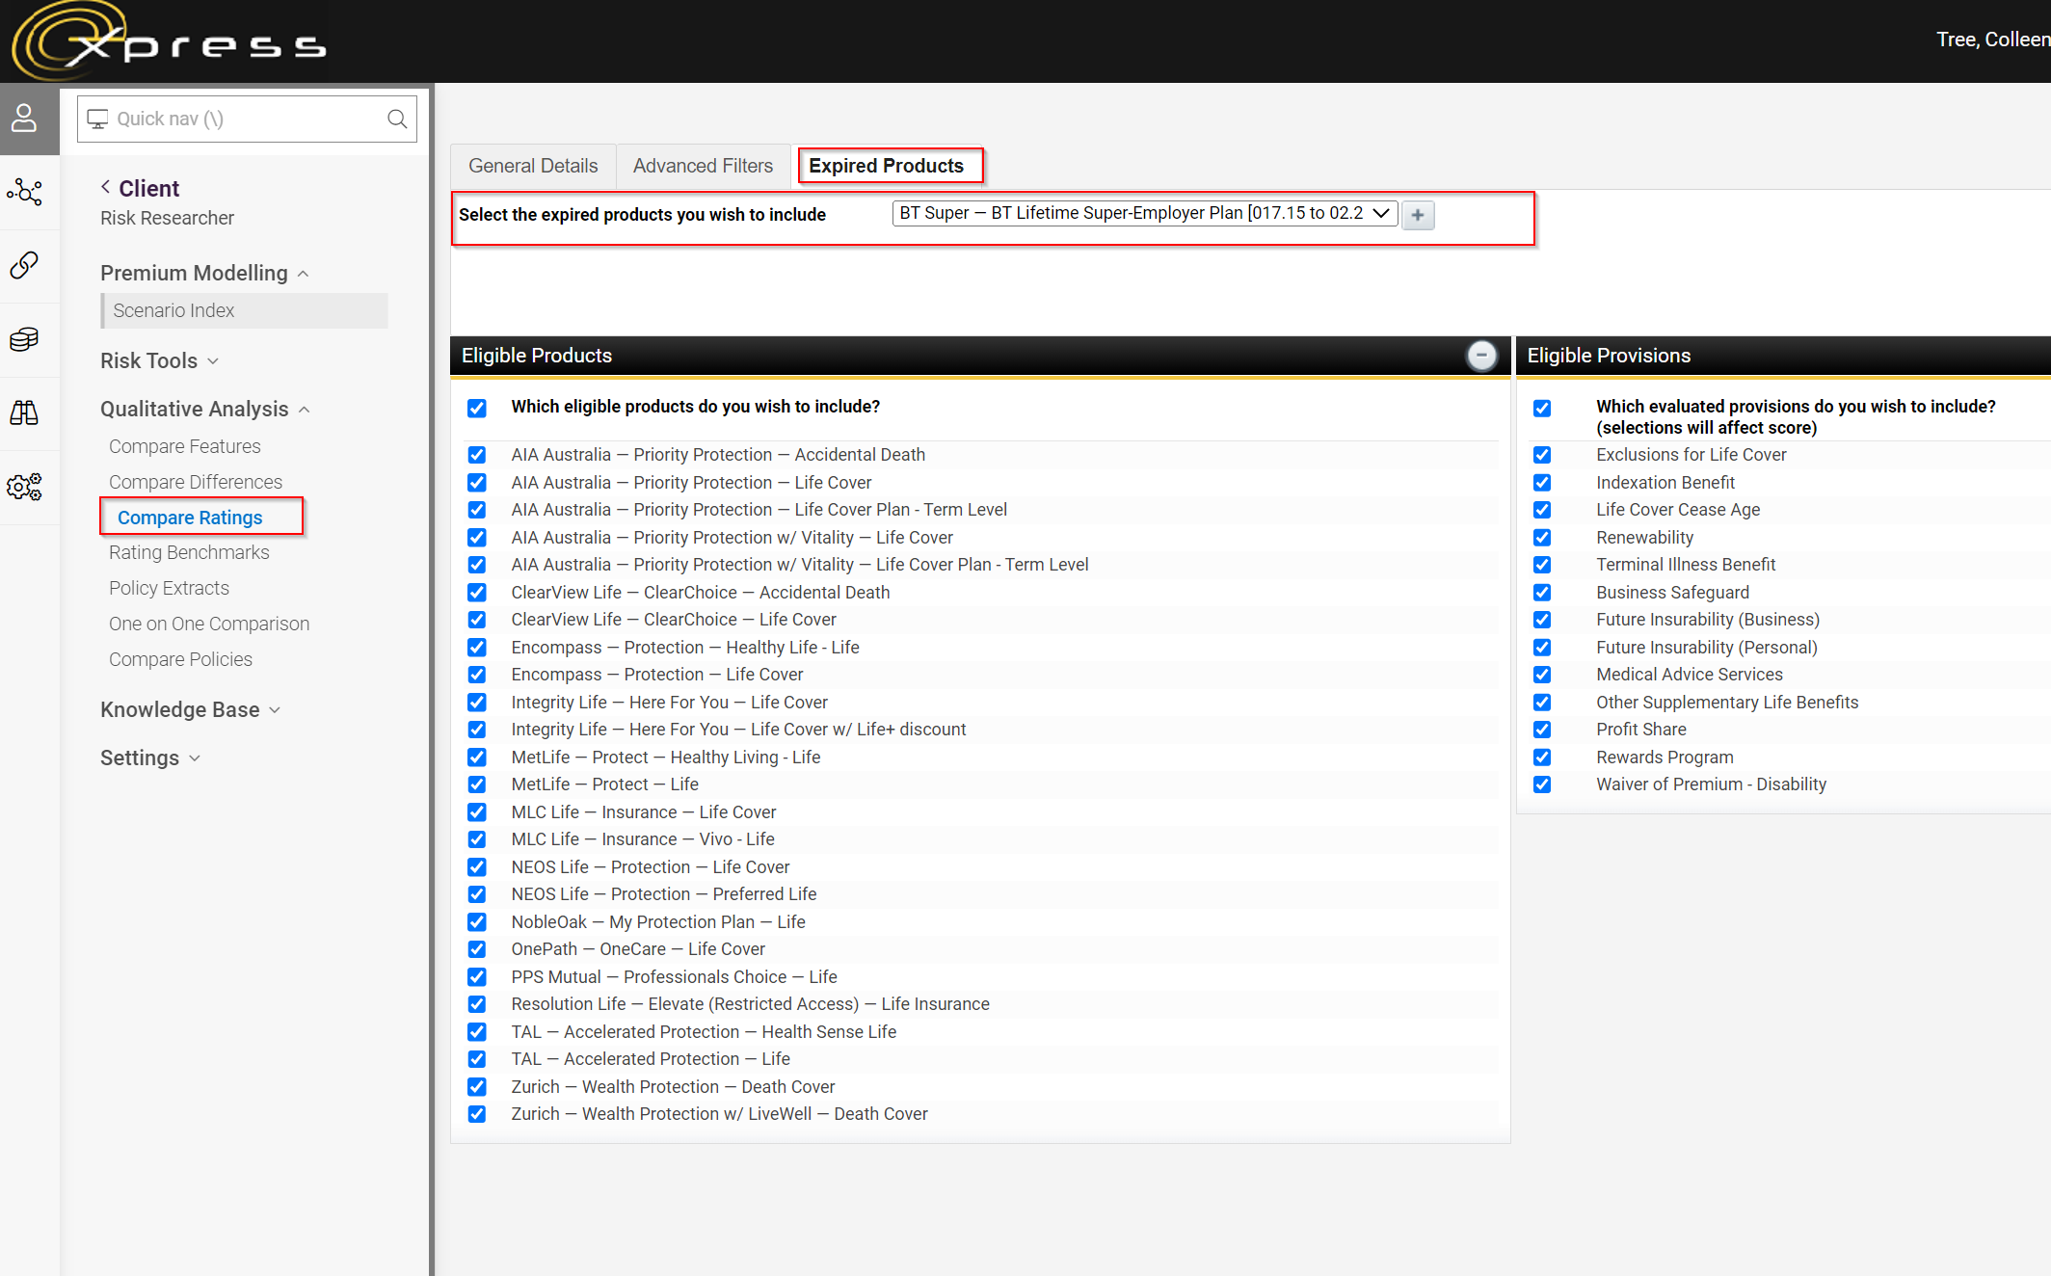Uncheck Indexation Benefit provision
The width and height of the screenshot is (2051, 1276).
tap(1542, 483)
